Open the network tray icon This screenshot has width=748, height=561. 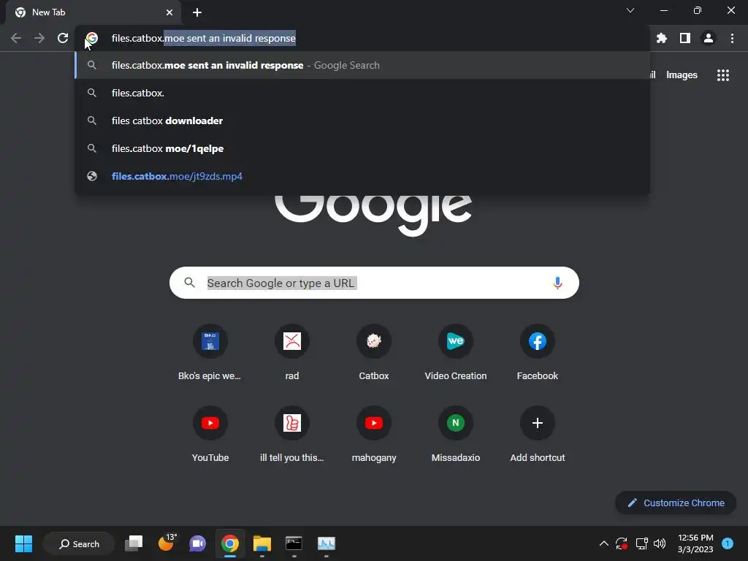tap(641, 543)
